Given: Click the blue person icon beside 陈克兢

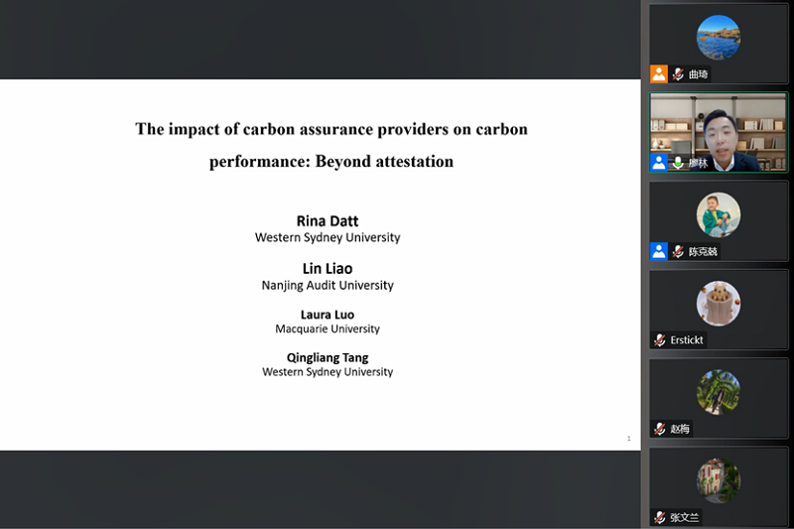Looking at the screenshot, I should (x=659, y=251).
